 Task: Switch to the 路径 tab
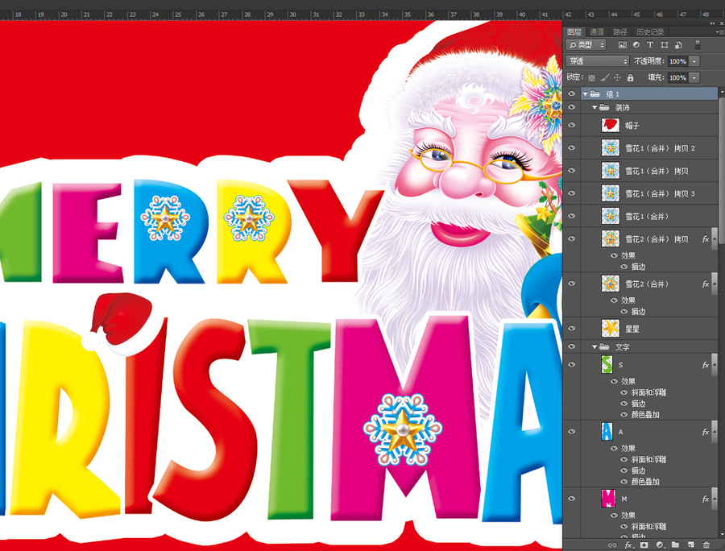[620, 32]
